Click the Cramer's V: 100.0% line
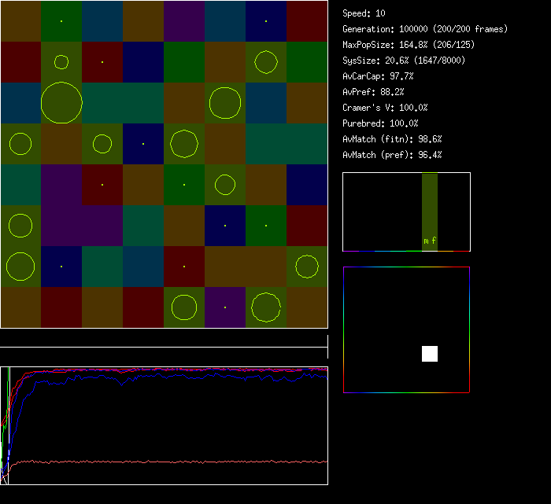This screenshot has height=504, width=551. pyautogui.click(x=385, y=108)
